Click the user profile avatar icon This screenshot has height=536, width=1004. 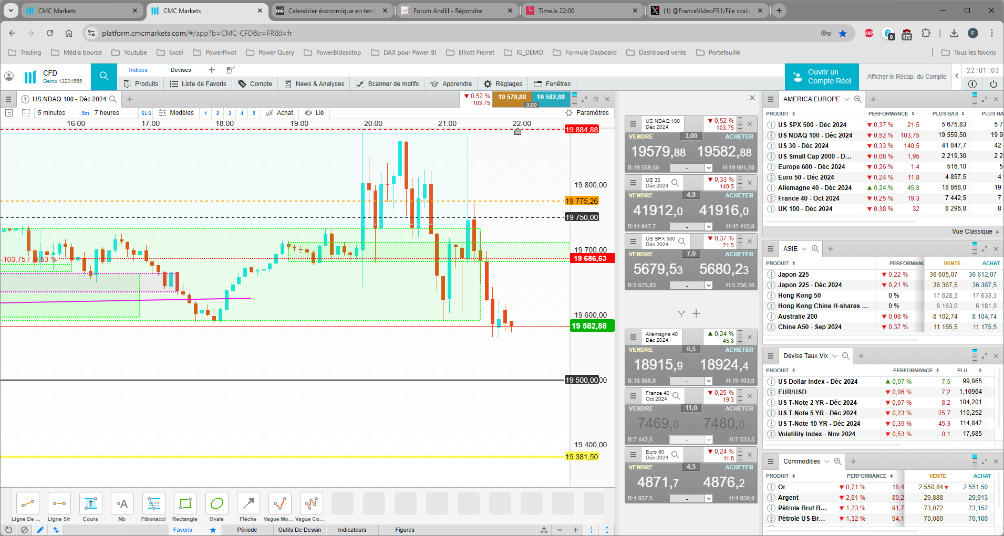point(9,77)
